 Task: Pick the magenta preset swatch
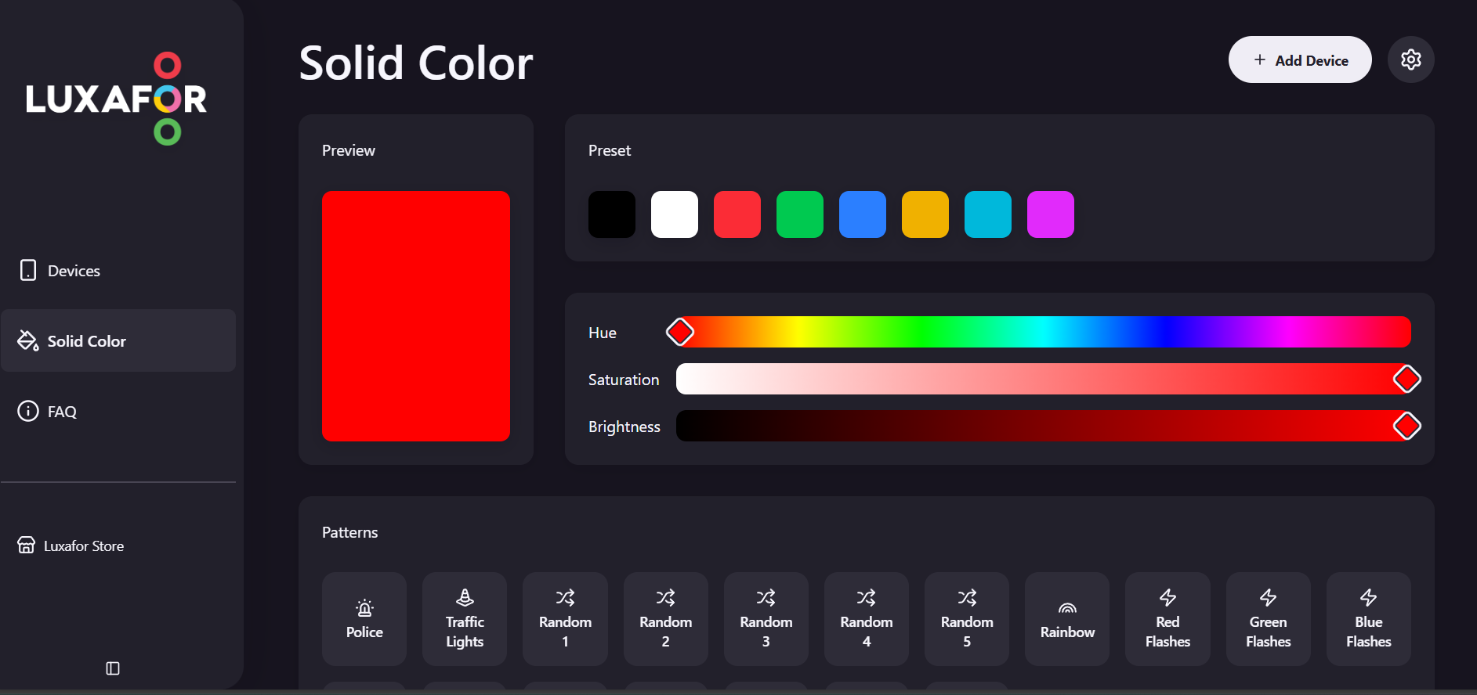tap(1050, 214)
